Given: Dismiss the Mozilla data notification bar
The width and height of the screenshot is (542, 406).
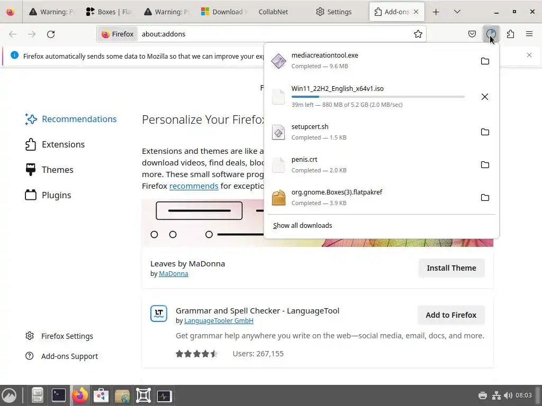Looking at the screenshot, I should point(529,55).
